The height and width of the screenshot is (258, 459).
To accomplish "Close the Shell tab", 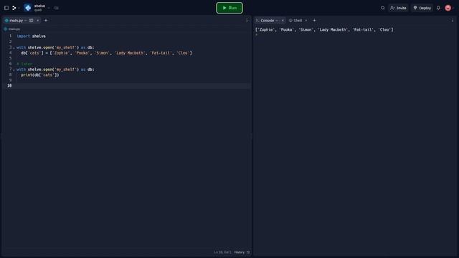I will [x=306, y=21].
